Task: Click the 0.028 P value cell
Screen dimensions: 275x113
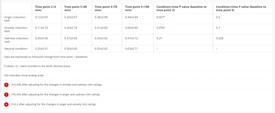Action: pos(219,38)
